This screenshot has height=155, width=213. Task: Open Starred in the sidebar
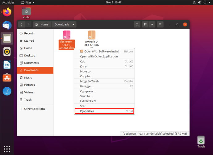pos(35,41)
